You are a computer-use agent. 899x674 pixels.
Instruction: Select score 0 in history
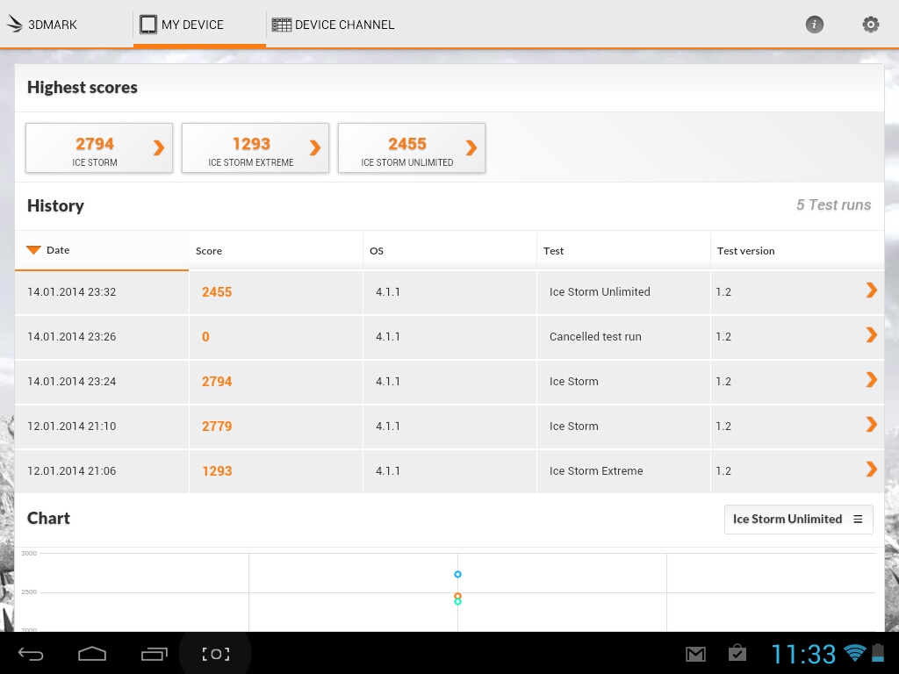205,337
